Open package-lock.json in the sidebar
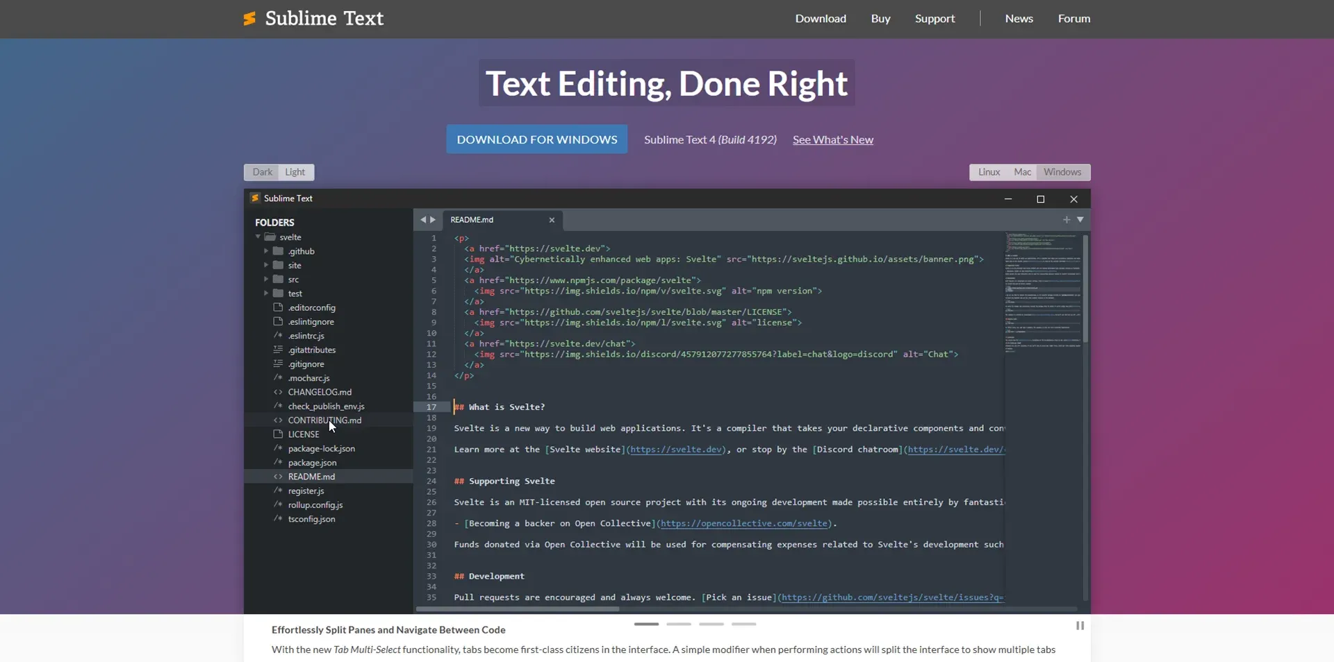The height and width of the screenshot is (662, 1334). click(321, 449)
